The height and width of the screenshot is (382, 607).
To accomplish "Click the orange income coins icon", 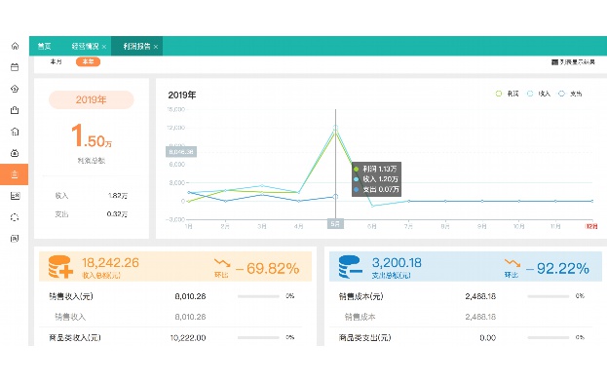I will [x=60, y=267].
